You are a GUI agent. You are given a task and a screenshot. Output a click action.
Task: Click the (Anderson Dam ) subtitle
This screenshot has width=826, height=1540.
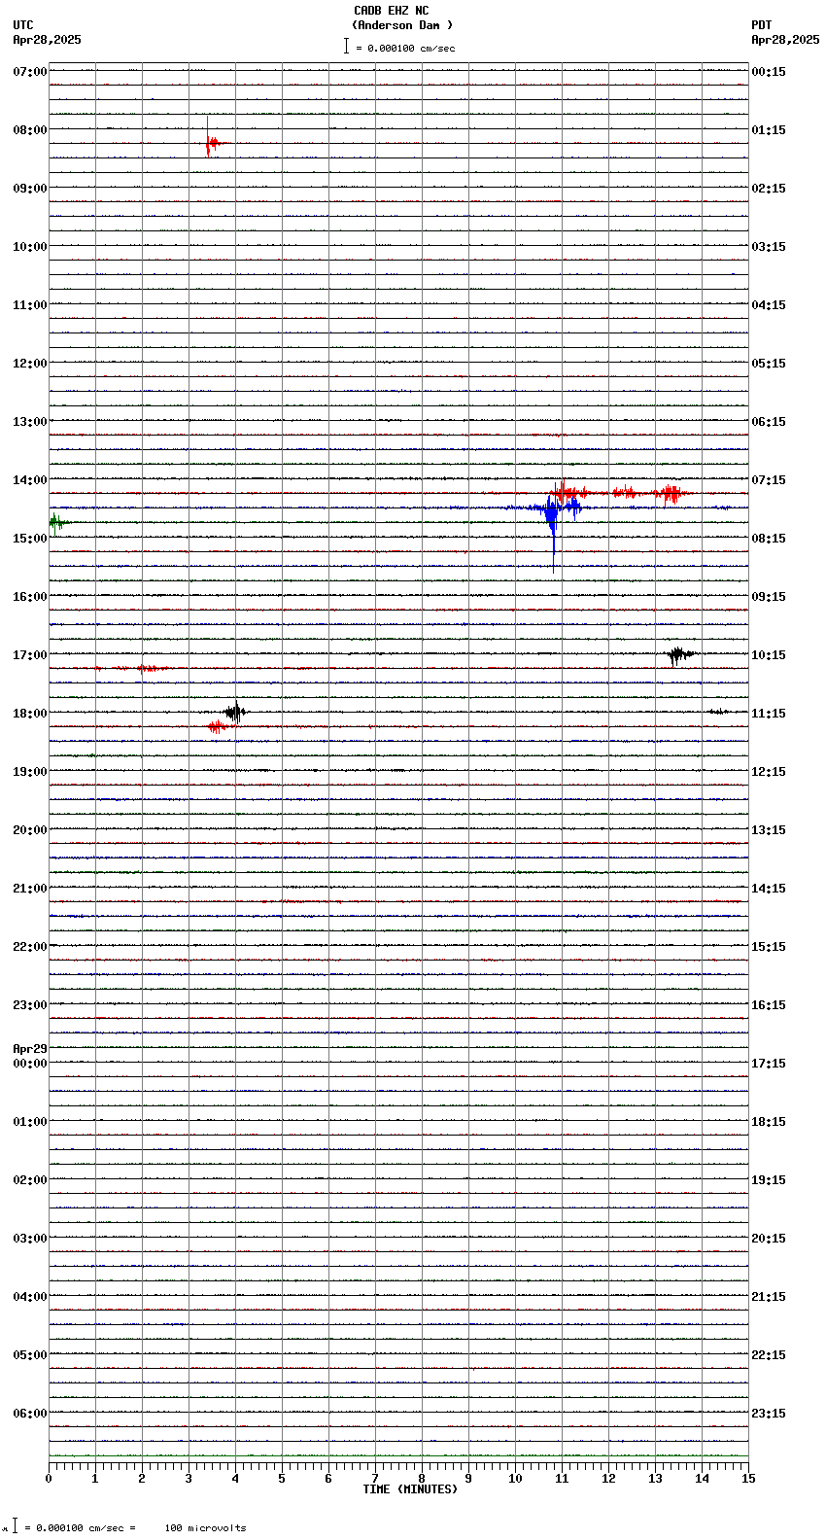pyautogui.click(x=402, y=25)
